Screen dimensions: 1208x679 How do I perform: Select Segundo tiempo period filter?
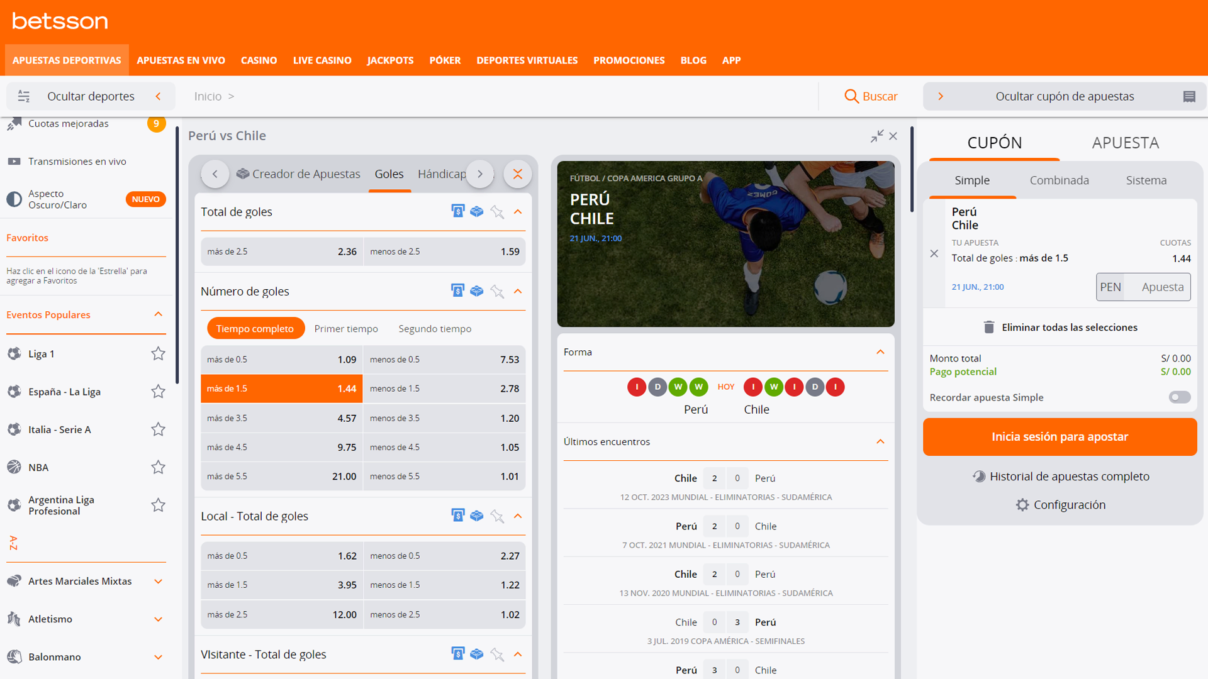click(435, 329)
